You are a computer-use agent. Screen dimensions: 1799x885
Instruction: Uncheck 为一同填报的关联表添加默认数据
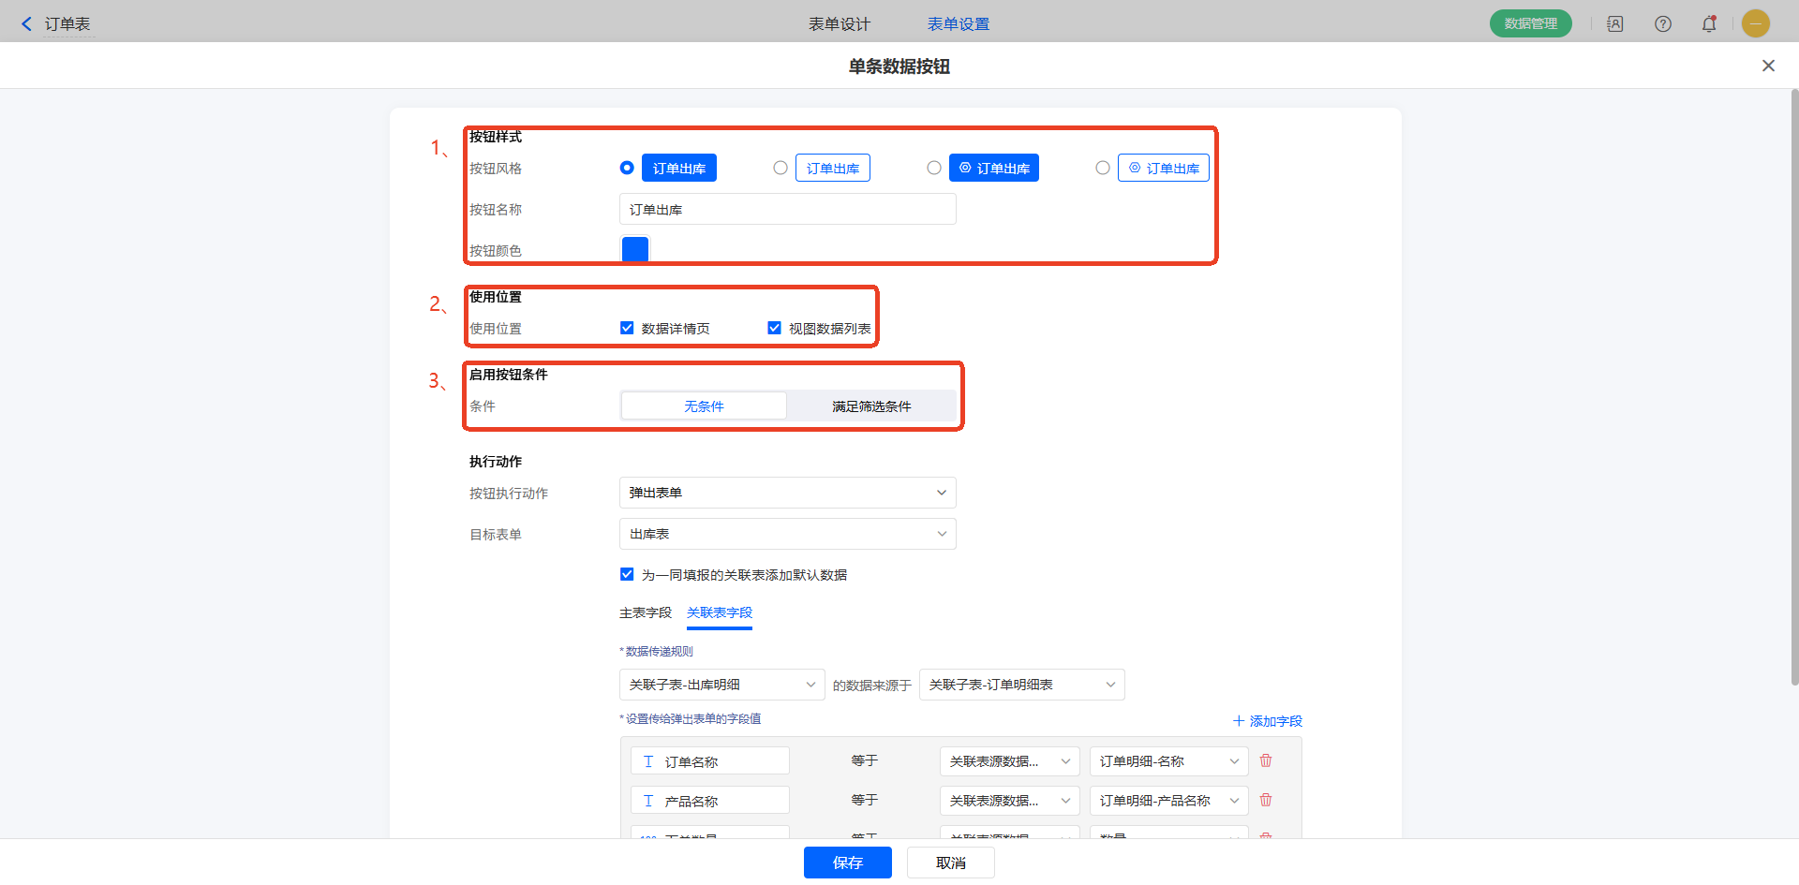(627, 574)
